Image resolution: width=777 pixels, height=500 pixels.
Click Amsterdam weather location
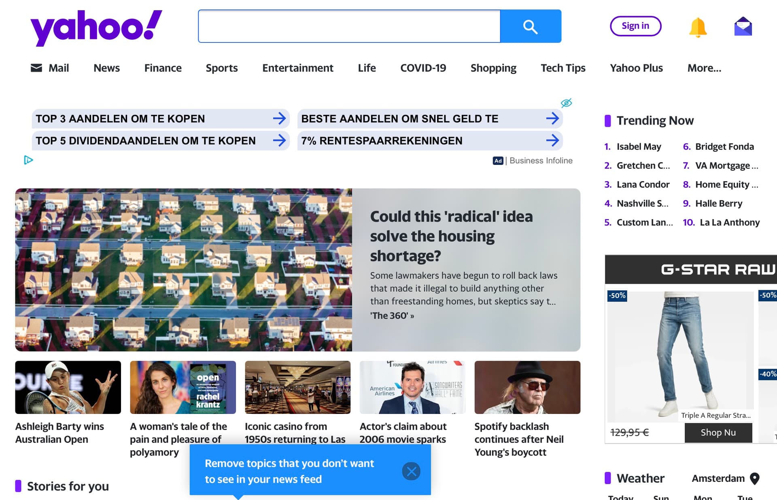click(718, 479)
